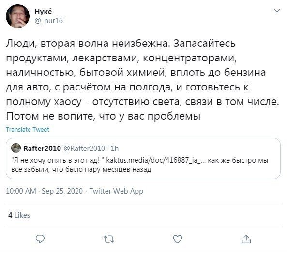Click the Нукé display name

point(43,11)
